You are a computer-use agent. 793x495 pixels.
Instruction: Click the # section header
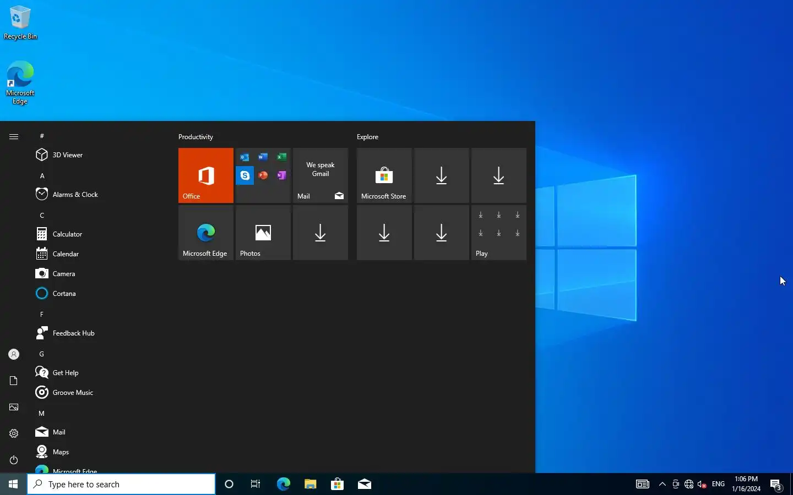coord(42,136)
